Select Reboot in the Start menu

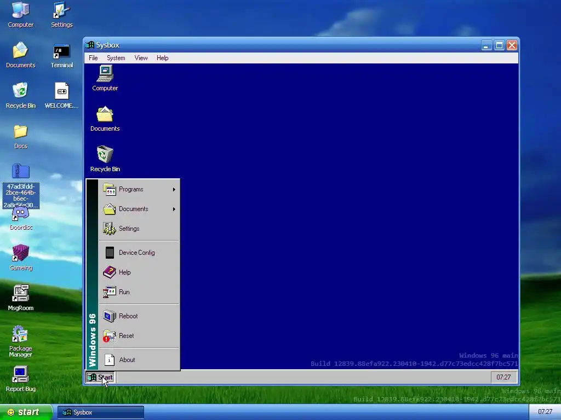pyautogui.click(x=139, y=316)
